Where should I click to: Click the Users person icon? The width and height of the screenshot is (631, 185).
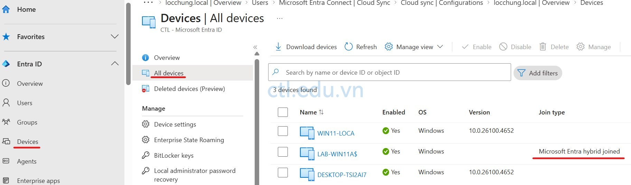click(6, 103)
